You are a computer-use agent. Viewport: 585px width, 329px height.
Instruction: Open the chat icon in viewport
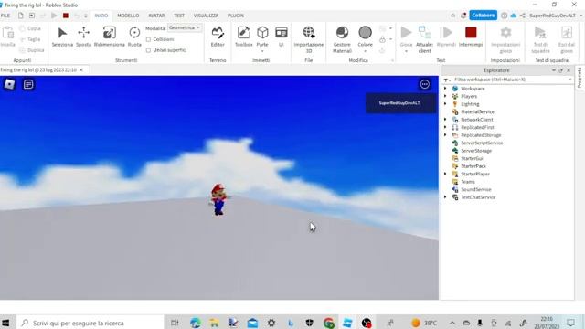click(x=28, y=84)
